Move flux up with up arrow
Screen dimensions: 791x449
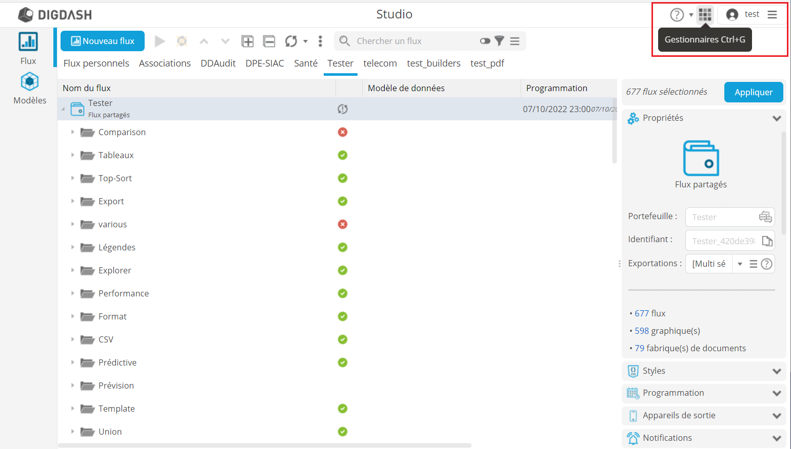(x=204, y=41)
